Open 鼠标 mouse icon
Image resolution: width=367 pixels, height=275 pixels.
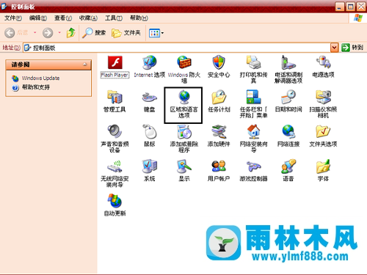click(150, 136)
